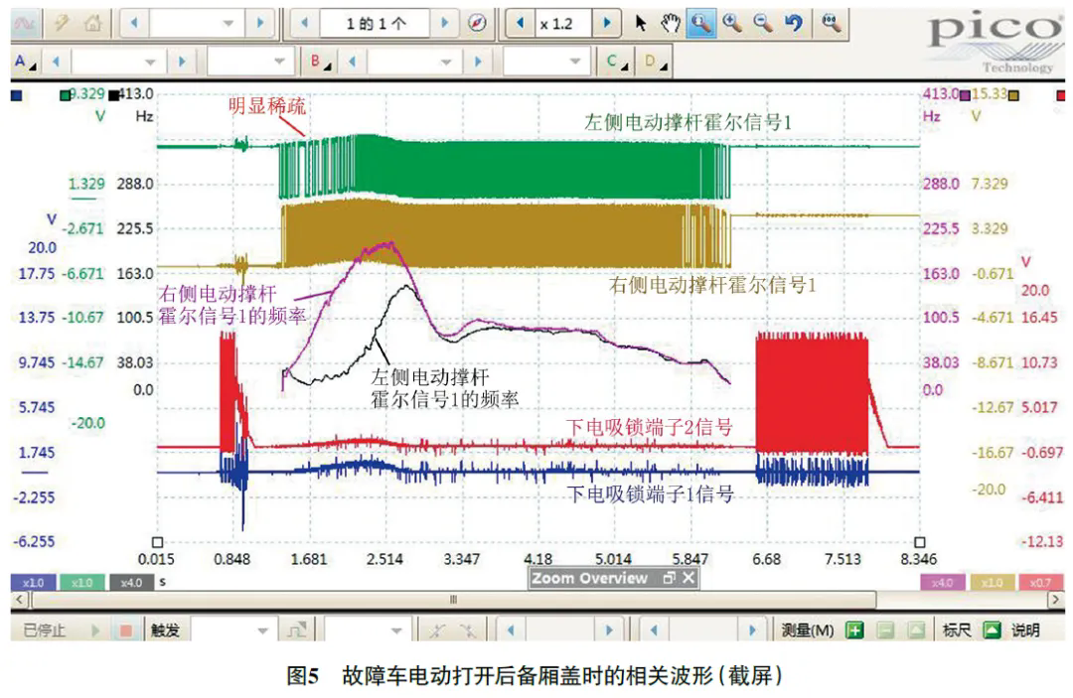This screenshot has width=1073, height=698.
Task: Step timebase to the next value
Action: point(260,23)
